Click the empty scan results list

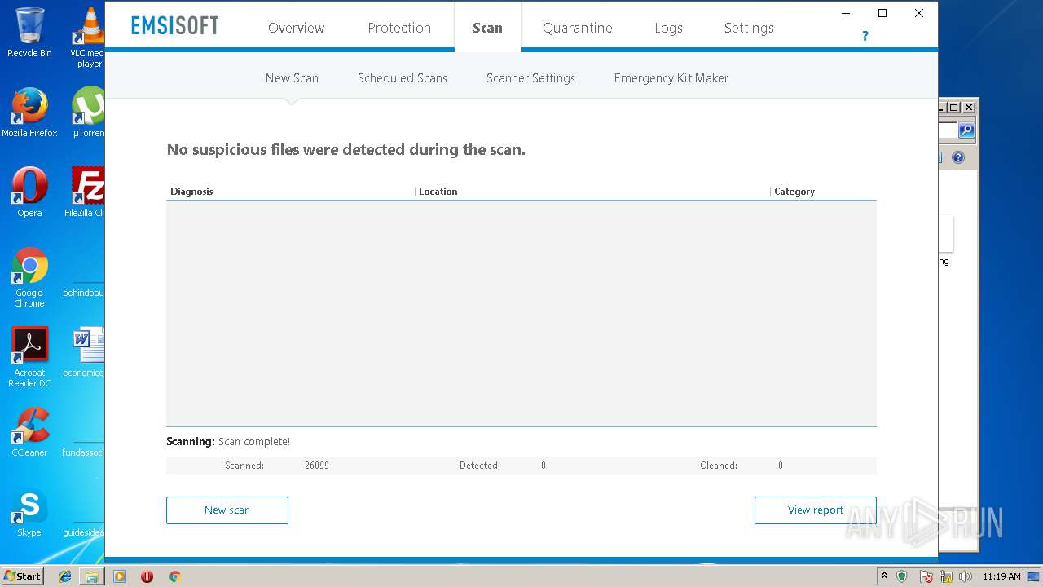pyautogui.click(x=521, y=313)
